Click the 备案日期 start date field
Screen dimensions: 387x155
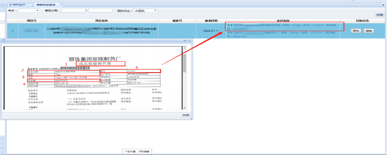(x=73, y=10)
